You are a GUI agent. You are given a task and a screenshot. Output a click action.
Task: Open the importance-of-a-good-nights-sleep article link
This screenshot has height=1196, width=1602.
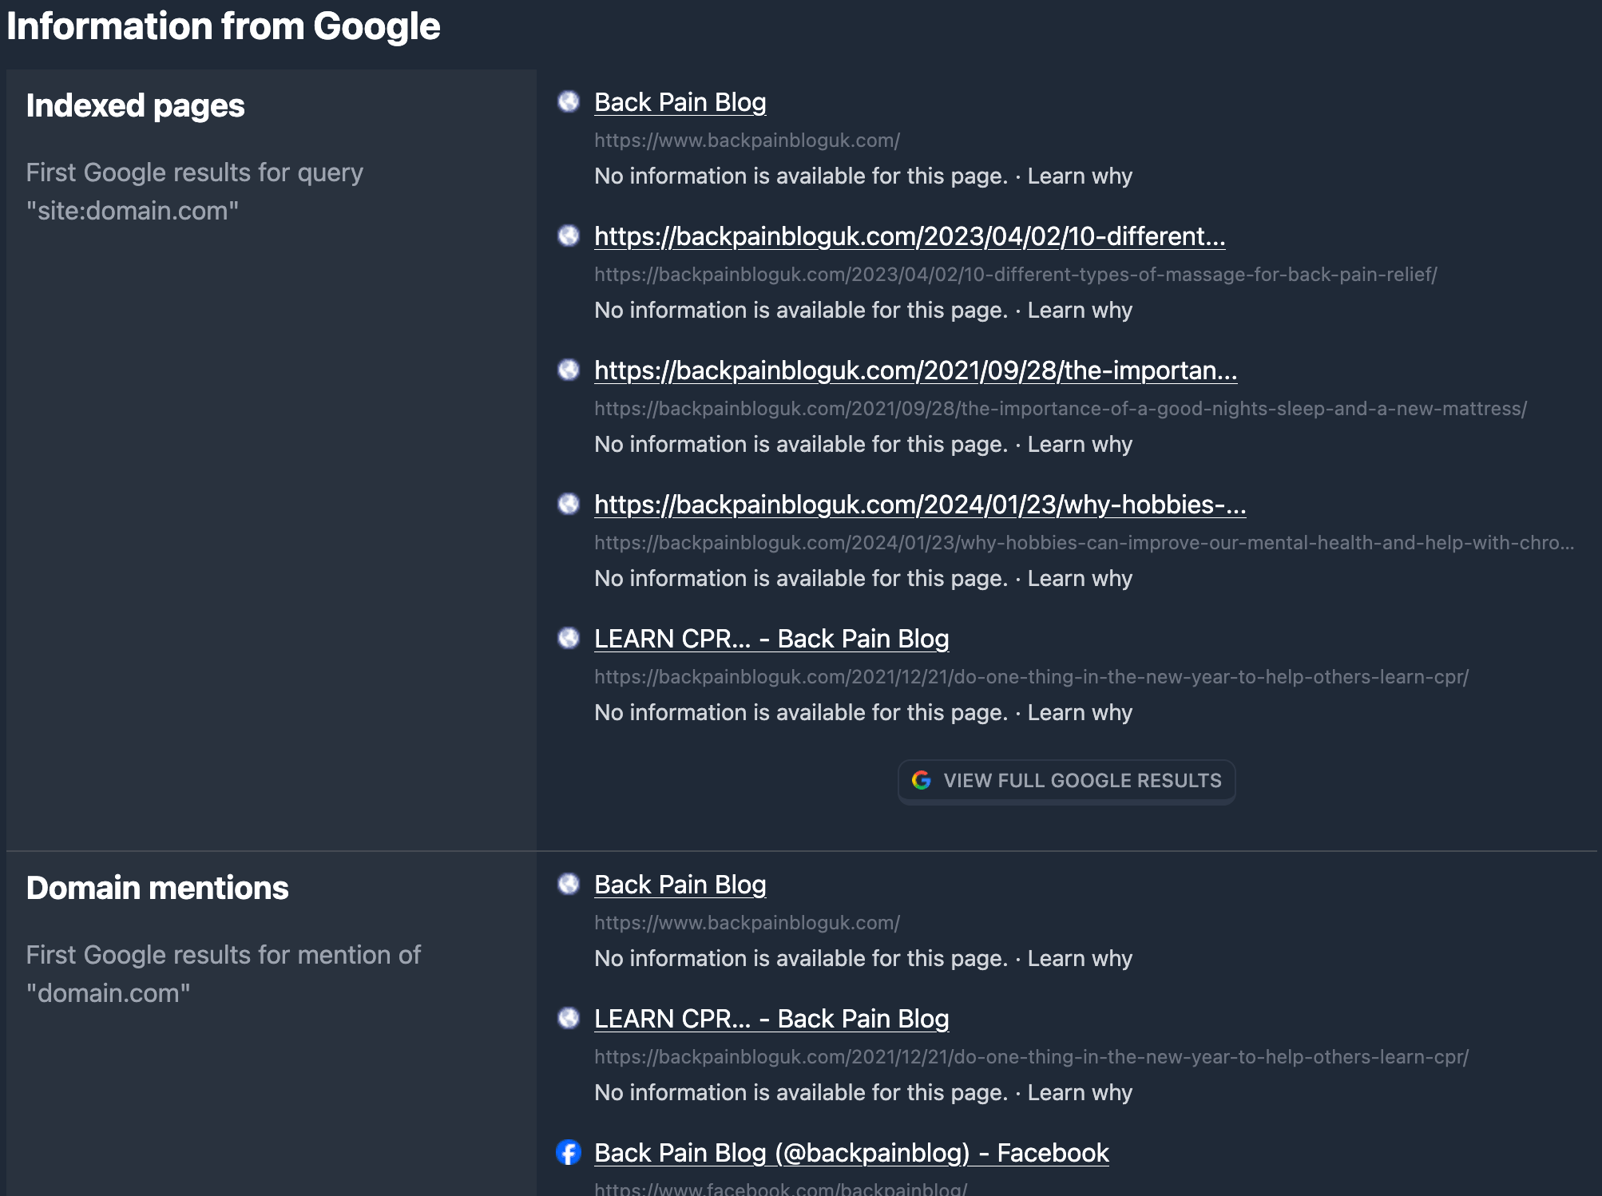(915, 371)
